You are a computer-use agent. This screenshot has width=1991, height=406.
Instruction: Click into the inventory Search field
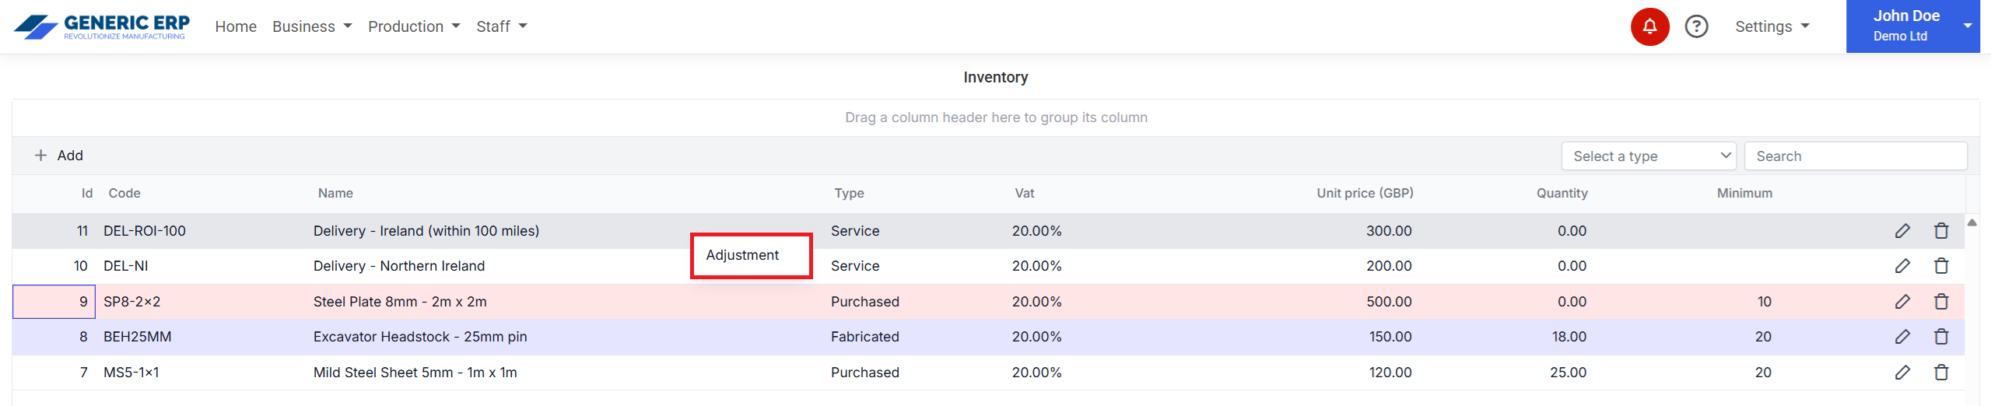click(1855, 156)
